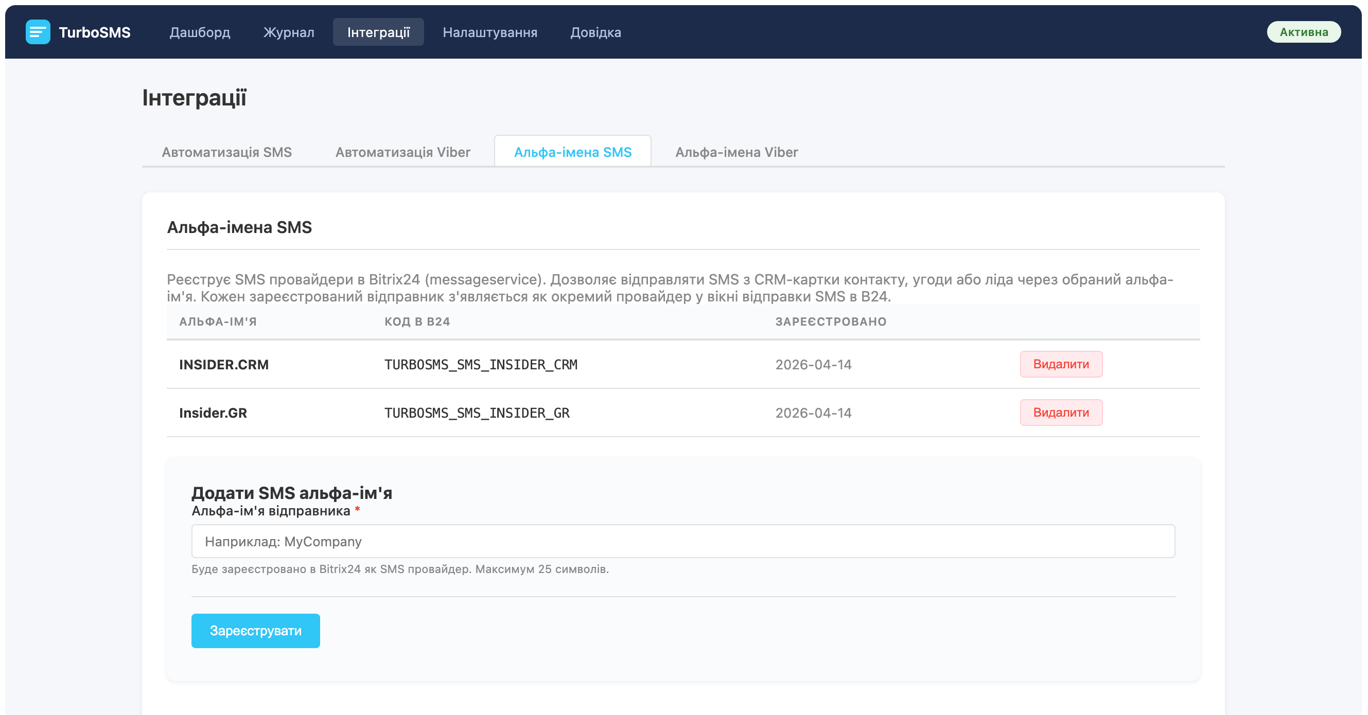Click the ЗАРЕЄСТРОВАНО column header

pos(831,321)
